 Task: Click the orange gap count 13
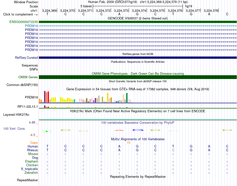128,143
